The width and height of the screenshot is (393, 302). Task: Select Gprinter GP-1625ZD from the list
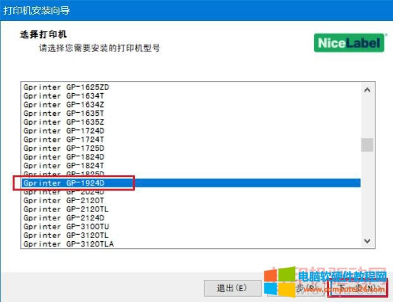71,86
